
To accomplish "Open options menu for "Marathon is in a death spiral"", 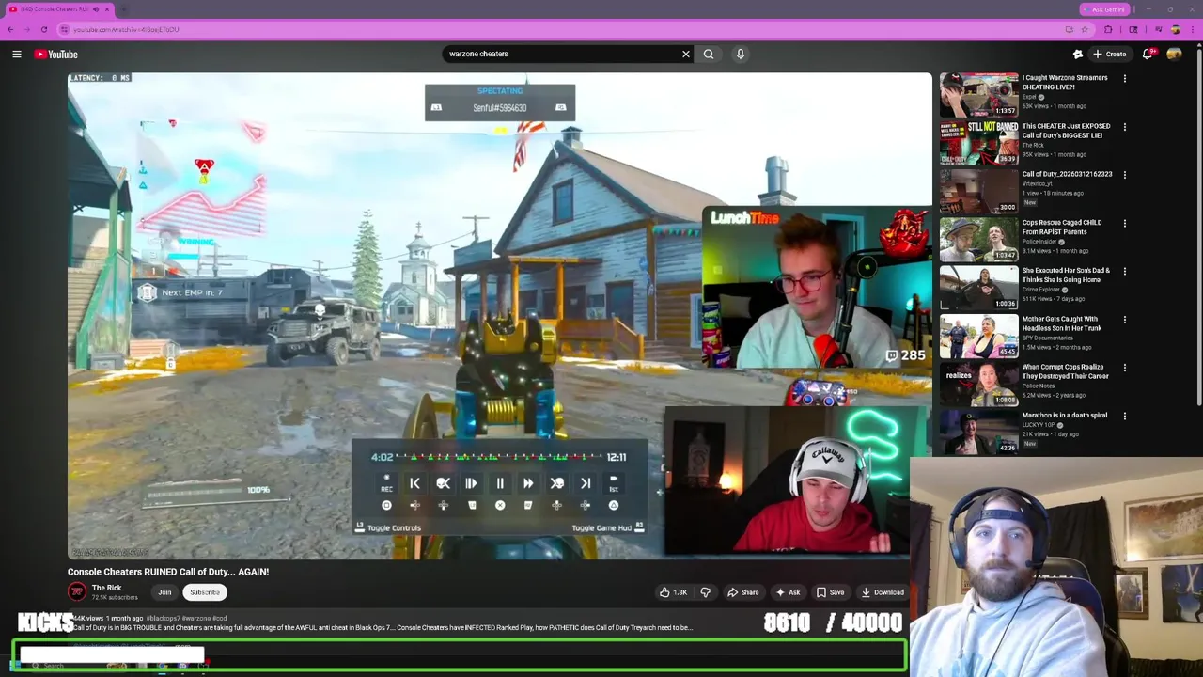I will click(x=1124, y=417).
